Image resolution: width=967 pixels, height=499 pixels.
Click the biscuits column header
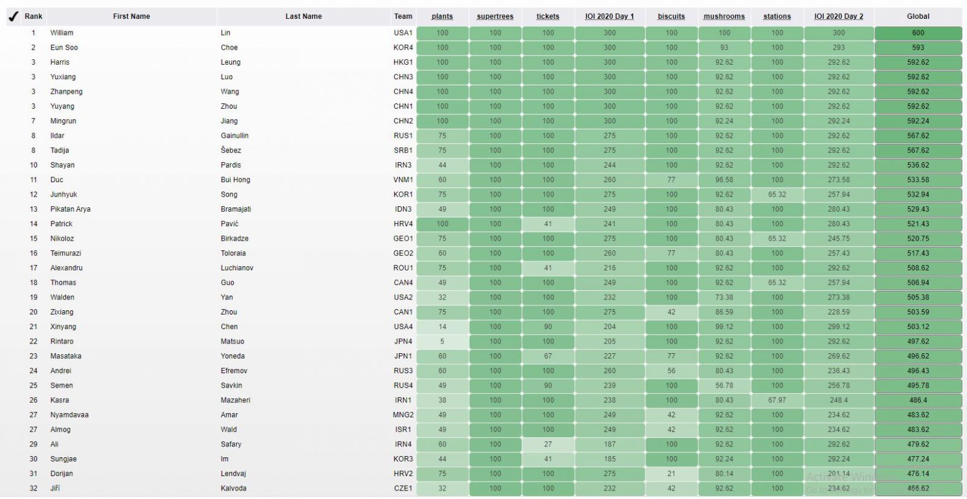coord(671,17)
